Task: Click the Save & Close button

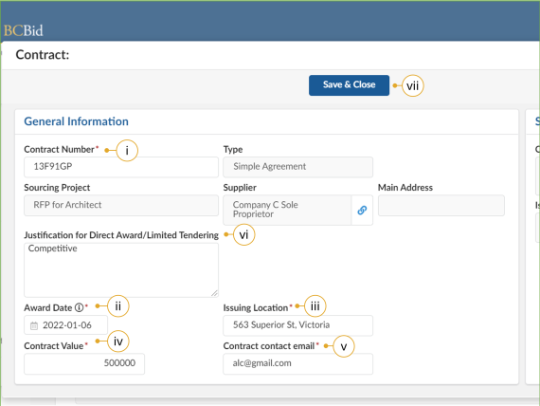Action: (x=349, y=85)
